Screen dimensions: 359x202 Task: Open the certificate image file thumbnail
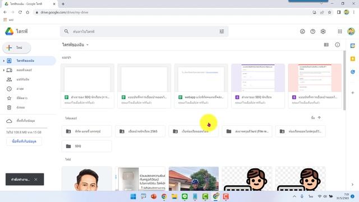tap(140, 178)
